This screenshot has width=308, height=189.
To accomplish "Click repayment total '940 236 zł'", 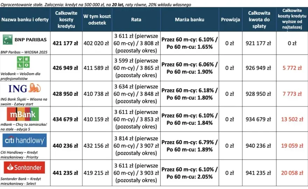I will 258,146.
